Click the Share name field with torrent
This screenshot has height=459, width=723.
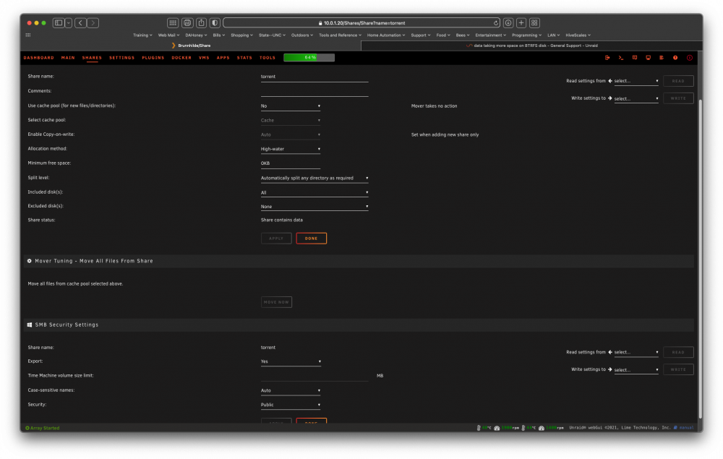pos(315,77)
